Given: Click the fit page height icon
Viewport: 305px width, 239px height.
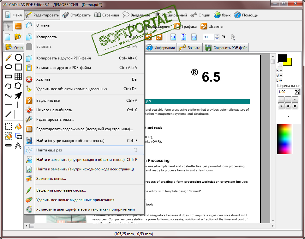Looking at the screenshot, I should click(183, 37).
